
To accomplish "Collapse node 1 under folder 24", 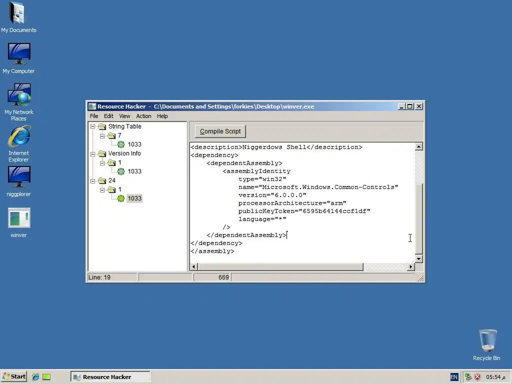I will coord(102,189).
